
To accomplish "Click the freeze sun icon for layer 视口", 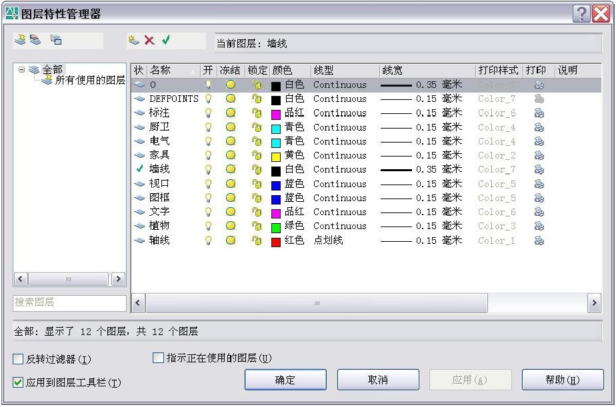I will (231, 183).
